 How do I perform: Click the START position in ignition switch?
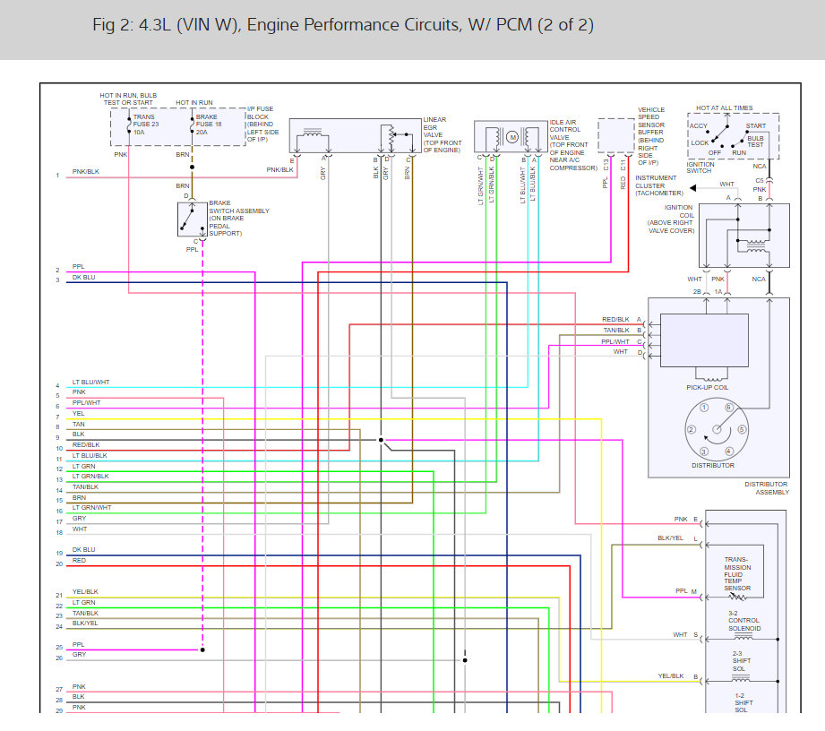tap(755, 125)
